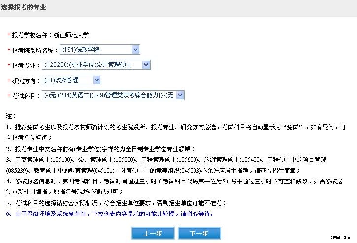The image size is (357, 243).
Task: Click the 研究方向 field label
Action: [26, 81]
